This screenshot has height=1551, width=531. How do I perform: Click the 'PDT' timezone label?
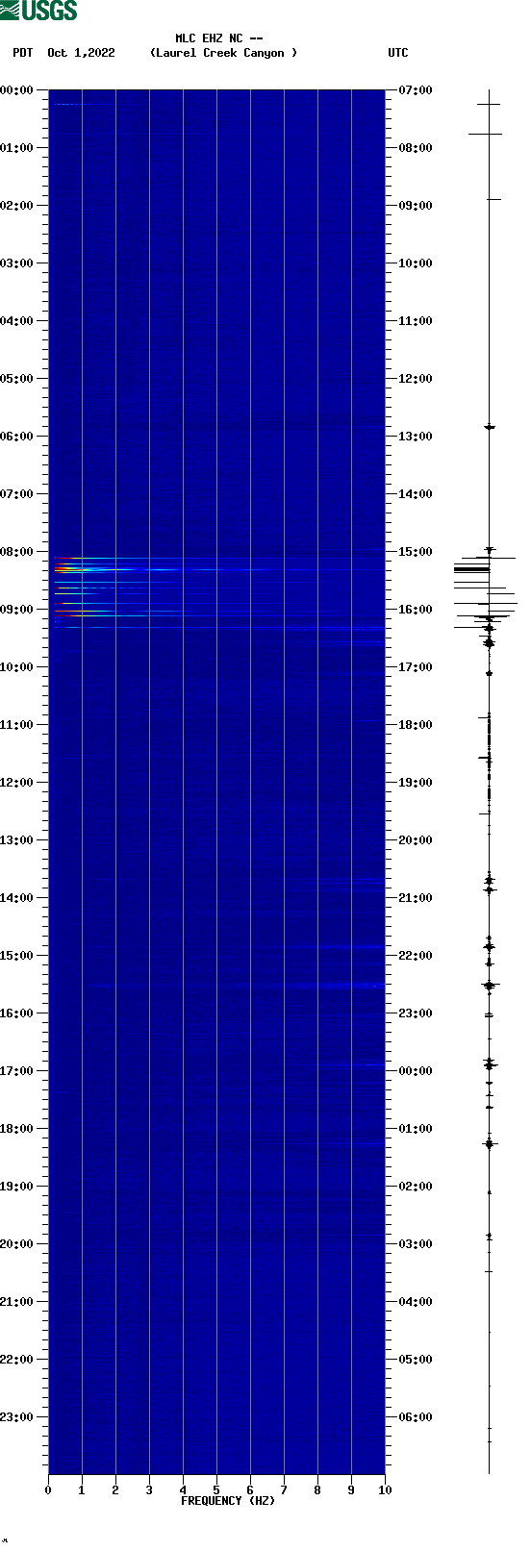(x=22, y=53)
